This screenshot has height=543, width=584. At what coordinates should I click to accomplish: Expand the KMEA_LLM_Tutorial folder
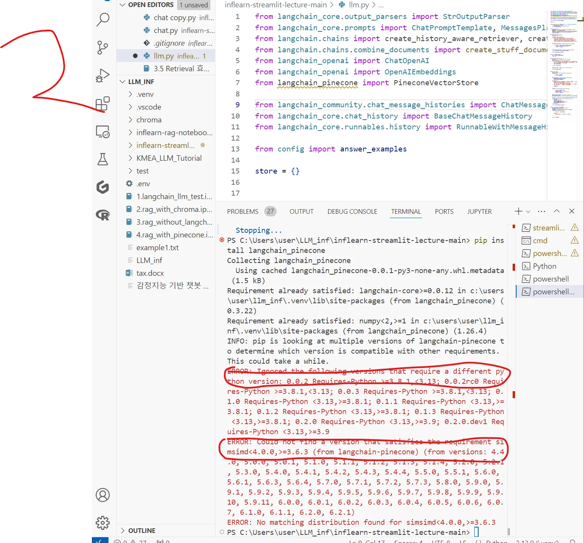click(x=166, y=158)
